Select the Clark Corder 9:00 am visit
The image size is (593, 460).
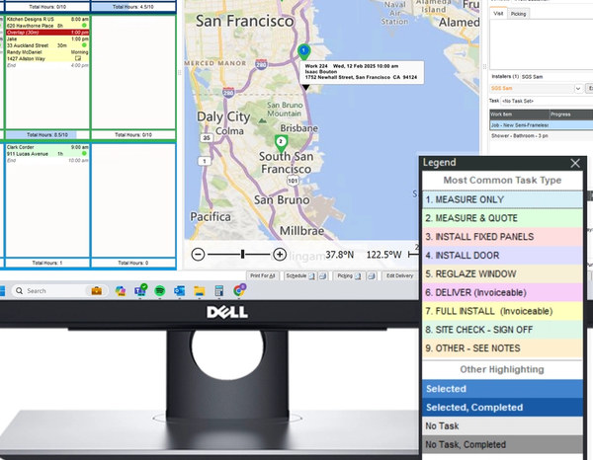[47, 150]
